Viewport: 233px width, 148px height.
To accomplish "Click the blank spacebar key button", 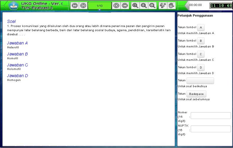I will pos(200,81).
